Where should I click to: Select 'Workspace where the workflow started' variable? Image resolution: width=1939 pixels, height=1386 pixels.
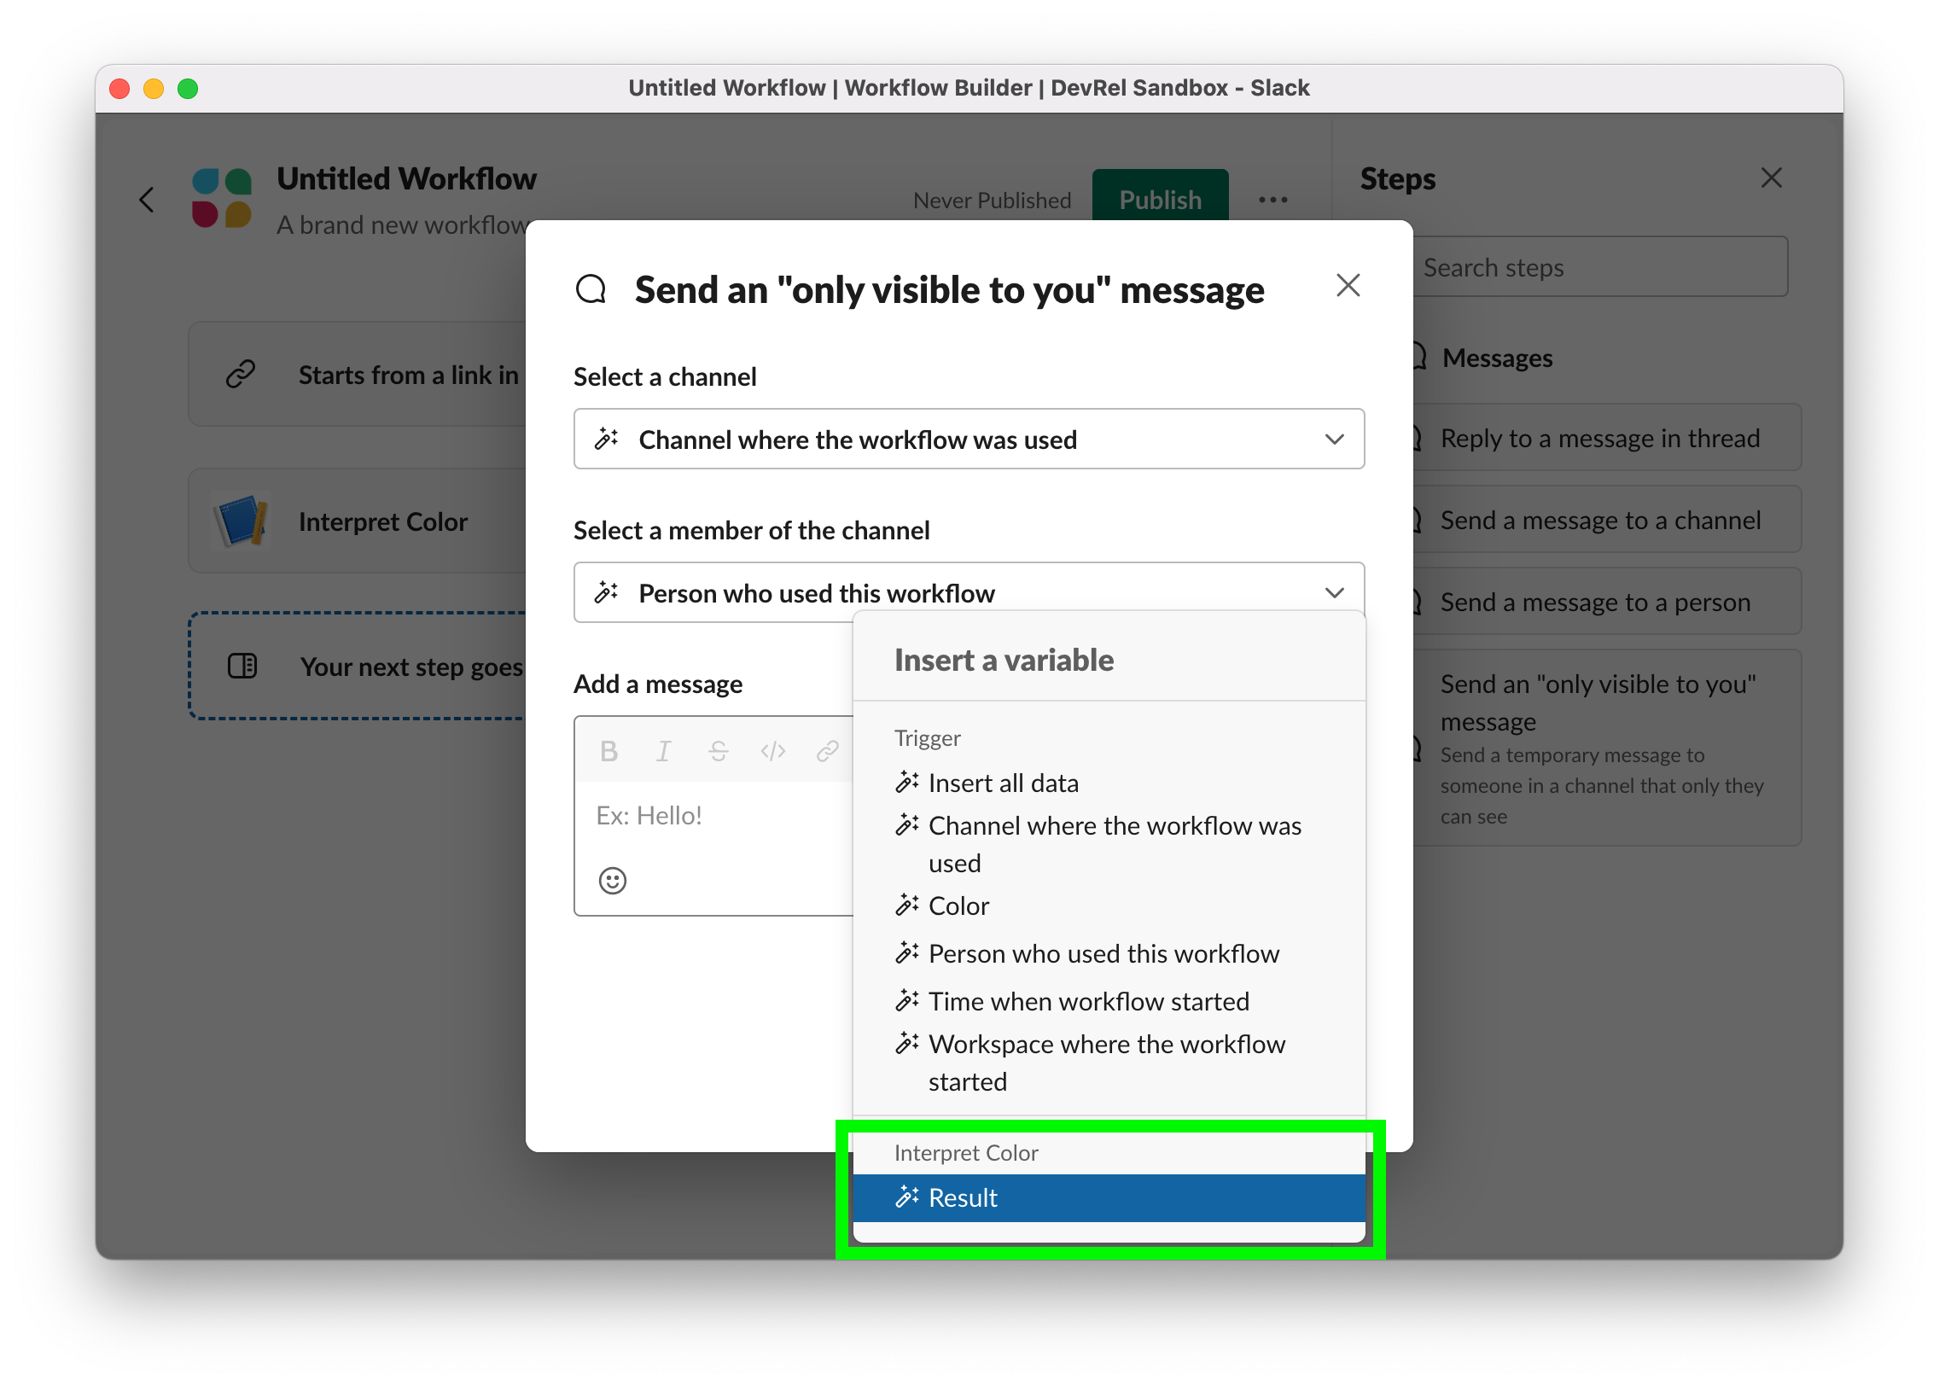[x=1109, y=1063]
